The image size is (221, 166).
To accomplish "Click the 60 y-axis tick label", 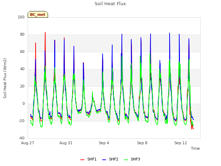I will 22,52.
